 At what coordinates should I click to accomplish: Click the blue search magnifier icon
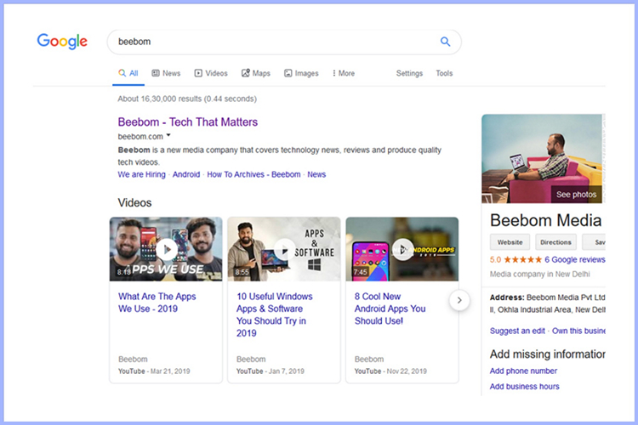pyautogui.click(x=445, y=42)
